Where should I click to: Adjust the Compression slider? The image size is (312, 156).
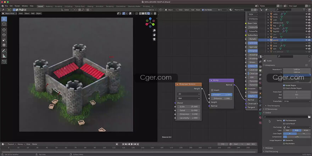coord(296,137)
